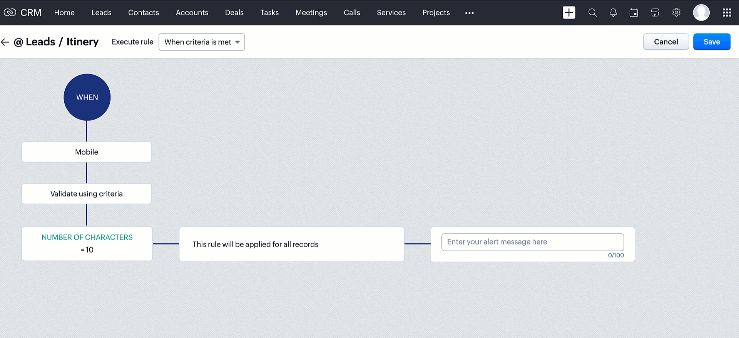Viewport: 739px width, 338px height.
Task: Open the marketplace store icon
Action: [655, 13]
